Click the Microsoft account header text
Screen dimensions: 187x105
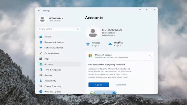point(104,55)
